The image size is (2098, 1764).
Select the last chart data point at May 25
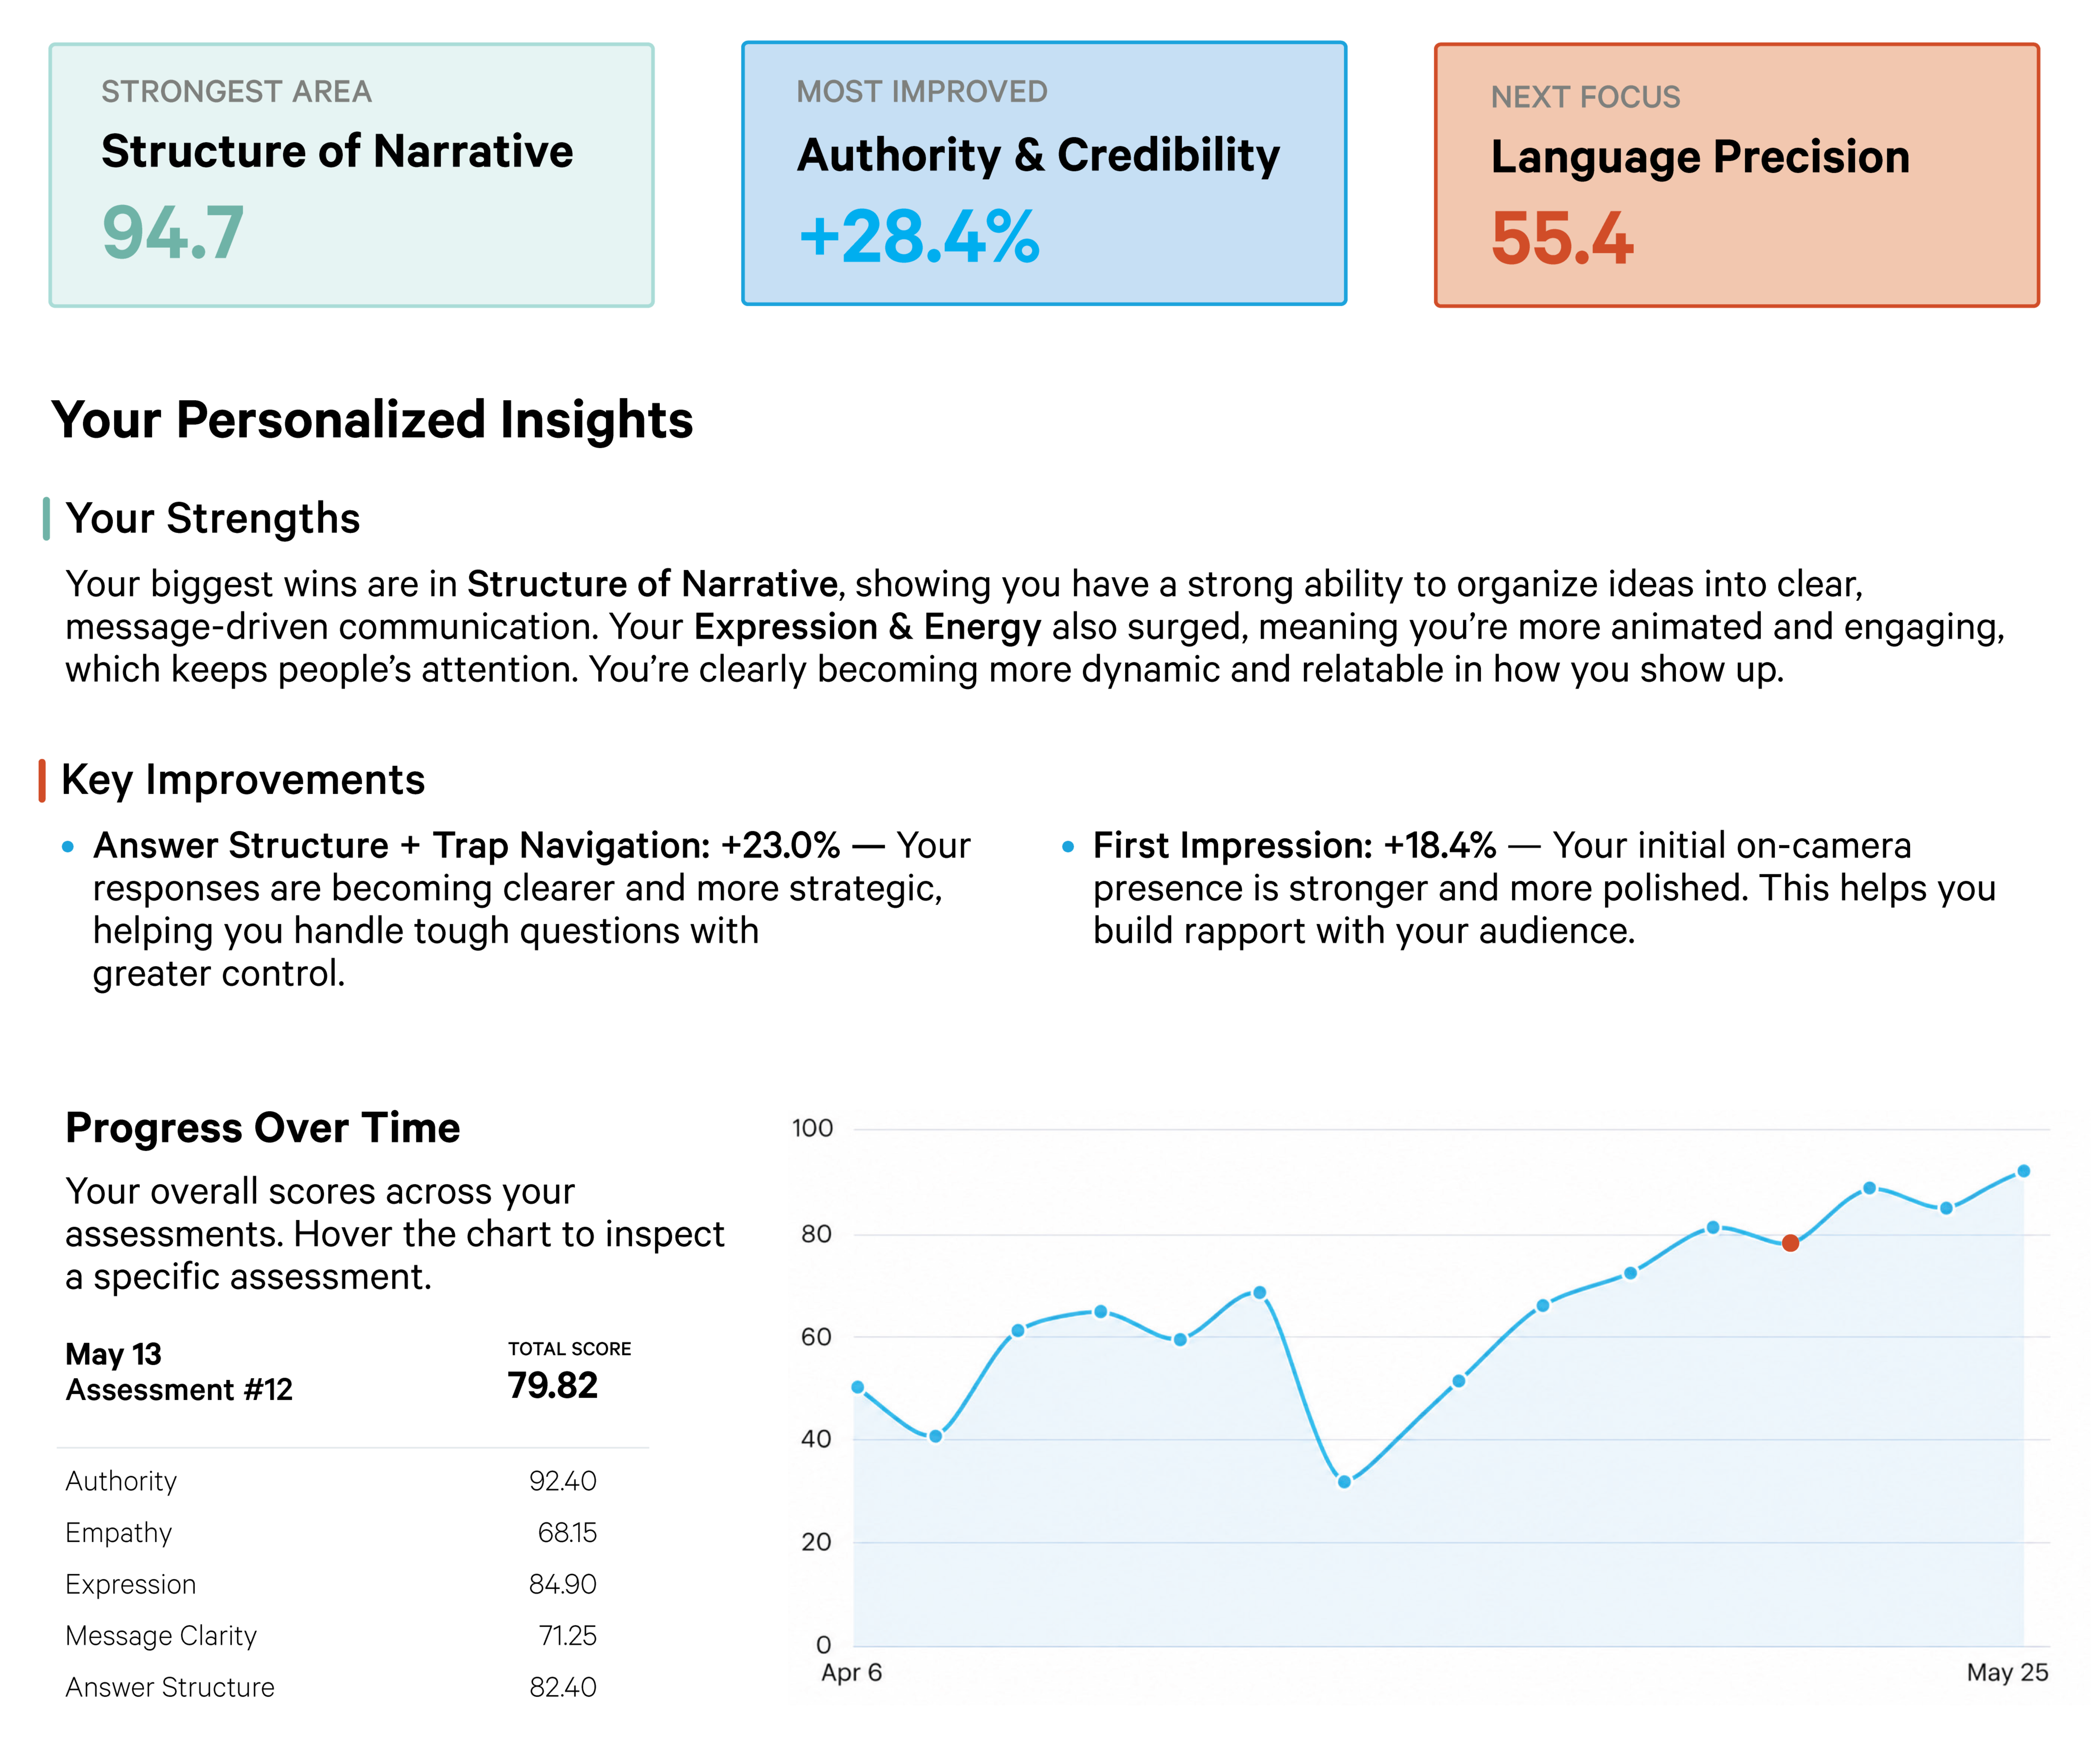[x=2022, y=1171]
